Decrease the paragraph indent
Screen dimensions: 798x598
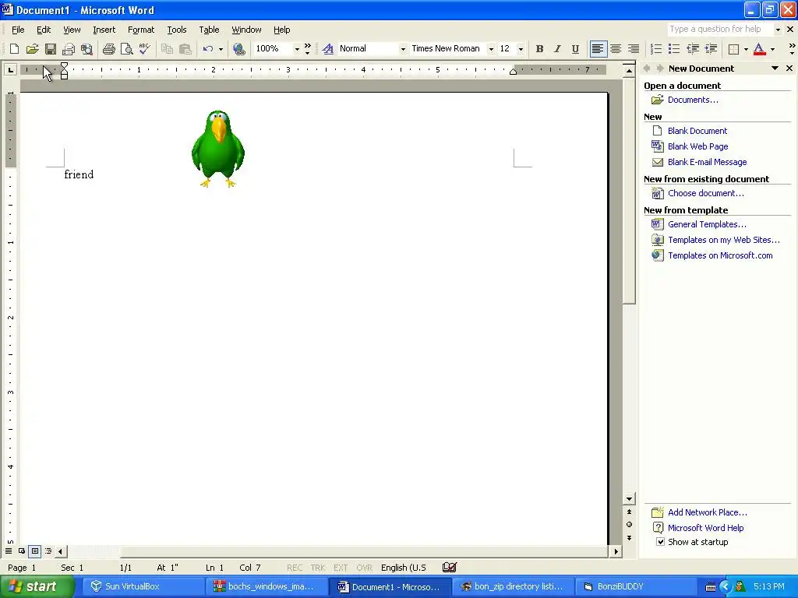pos(693,49)
